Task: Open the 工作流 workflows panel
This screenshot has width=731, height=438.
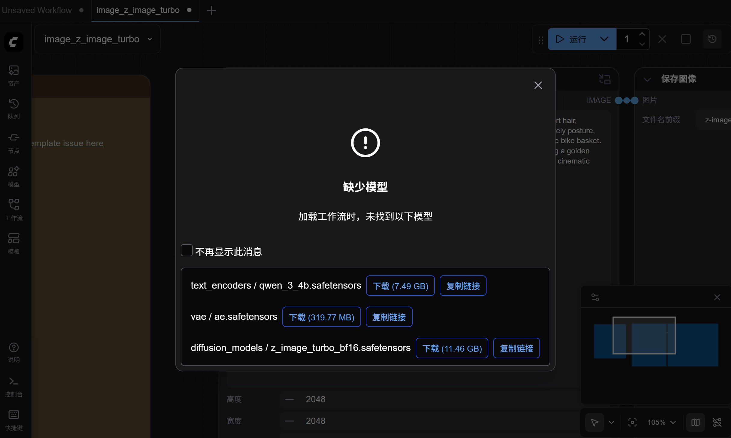Action: click(x=14, y=210)
